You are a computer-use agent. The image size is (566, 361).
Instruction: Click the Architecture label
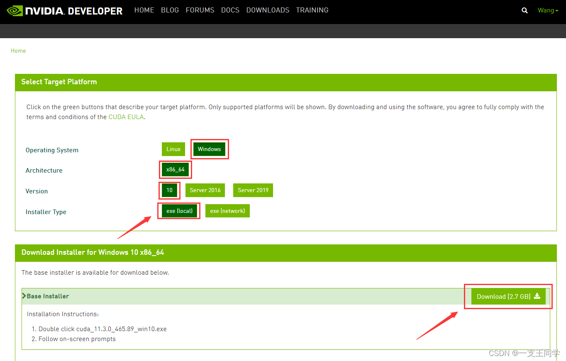pos(44,171)
